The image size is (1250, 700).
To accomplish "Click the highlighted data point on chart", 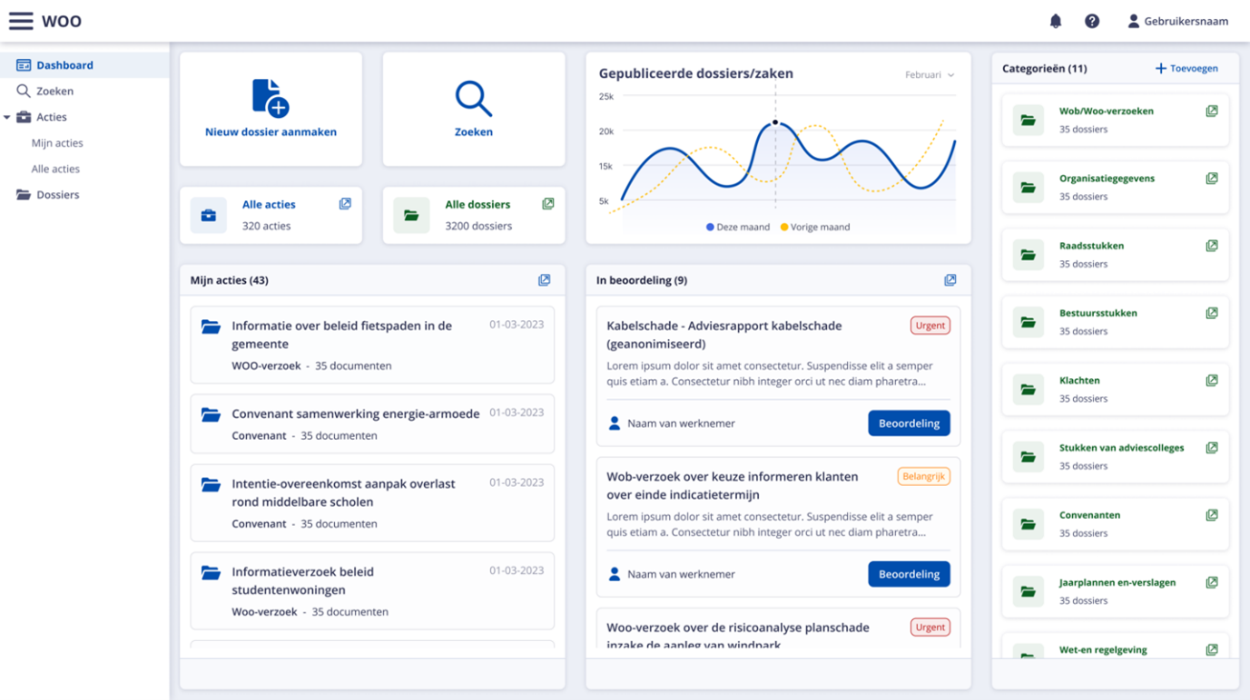I will [x=775, y=122].
